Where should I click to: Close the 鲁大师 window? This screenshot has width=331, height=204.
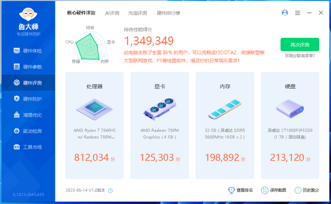pyautogui.click(x=321, y=13)
